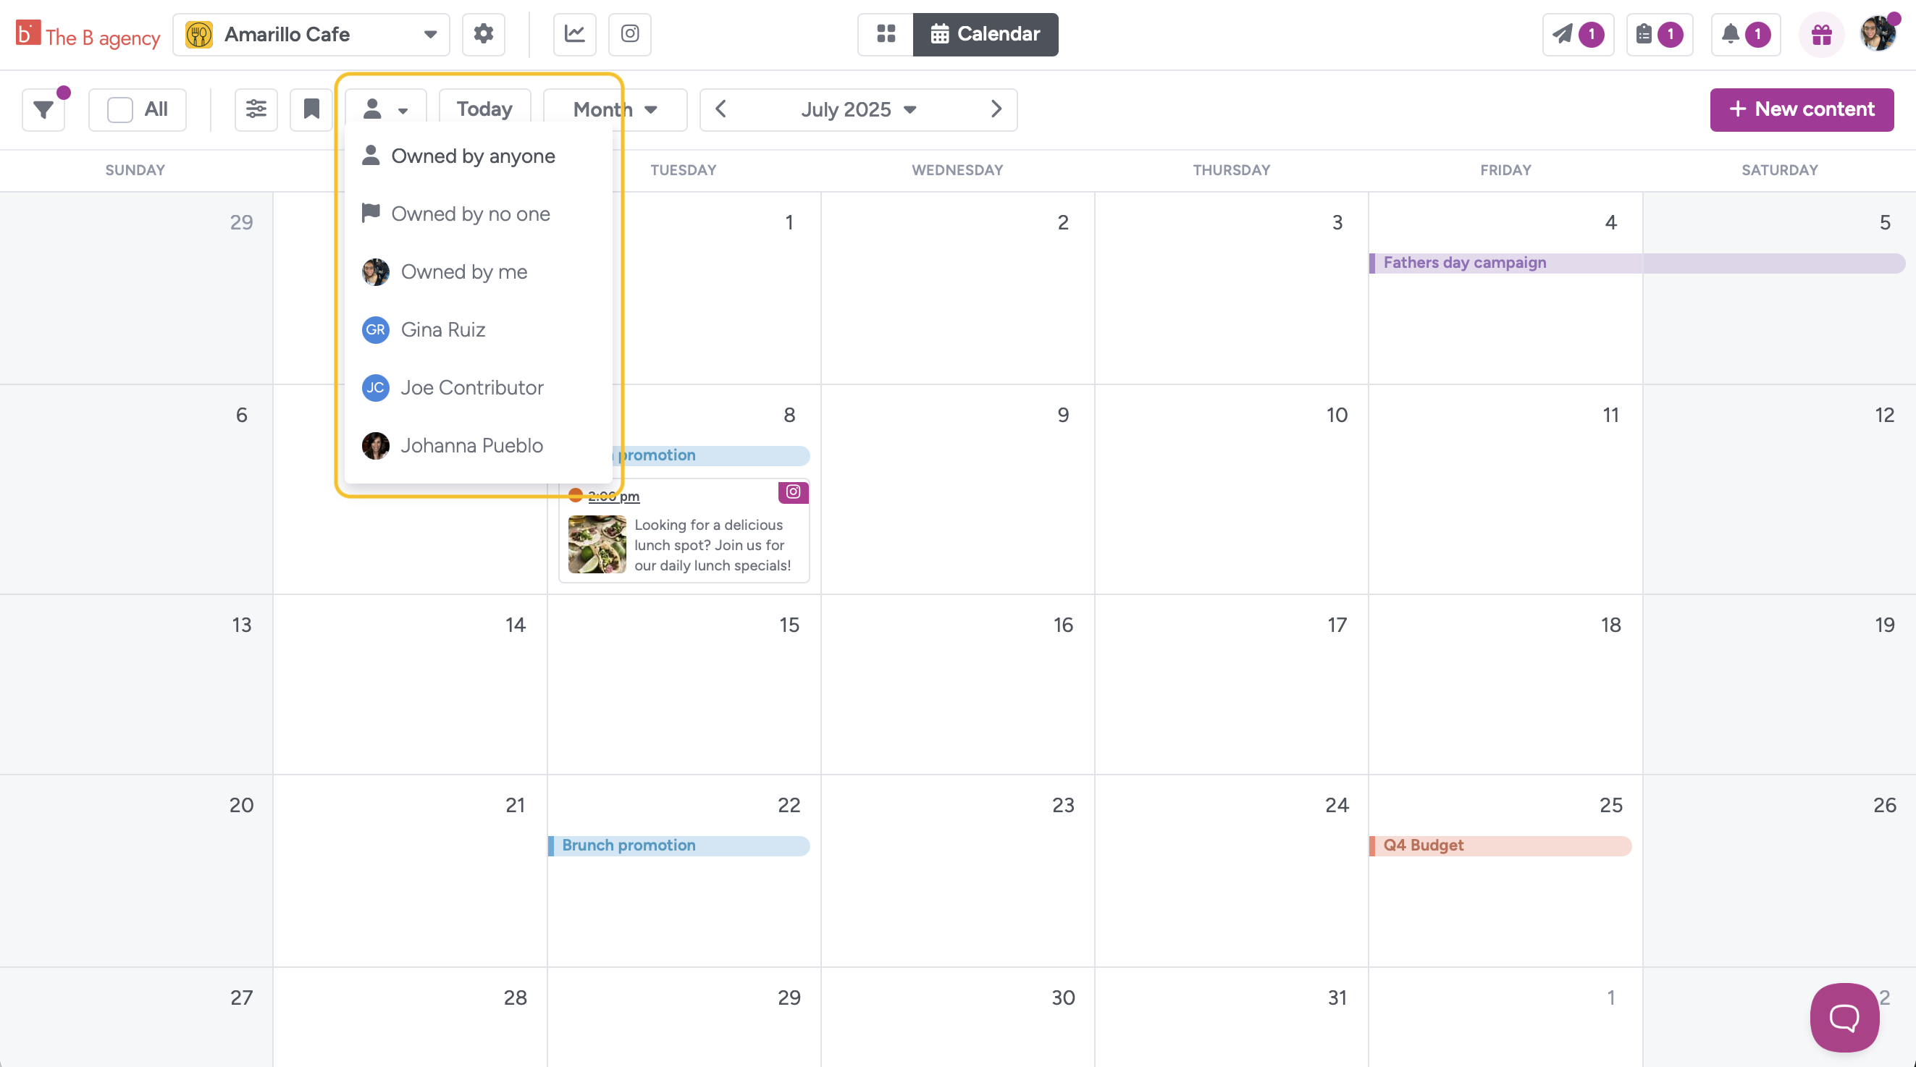Open the lunch specials post thumbnail
Image resolution: width=1916 pixels, height=1067 pixels.
click(x=597, y=544)
